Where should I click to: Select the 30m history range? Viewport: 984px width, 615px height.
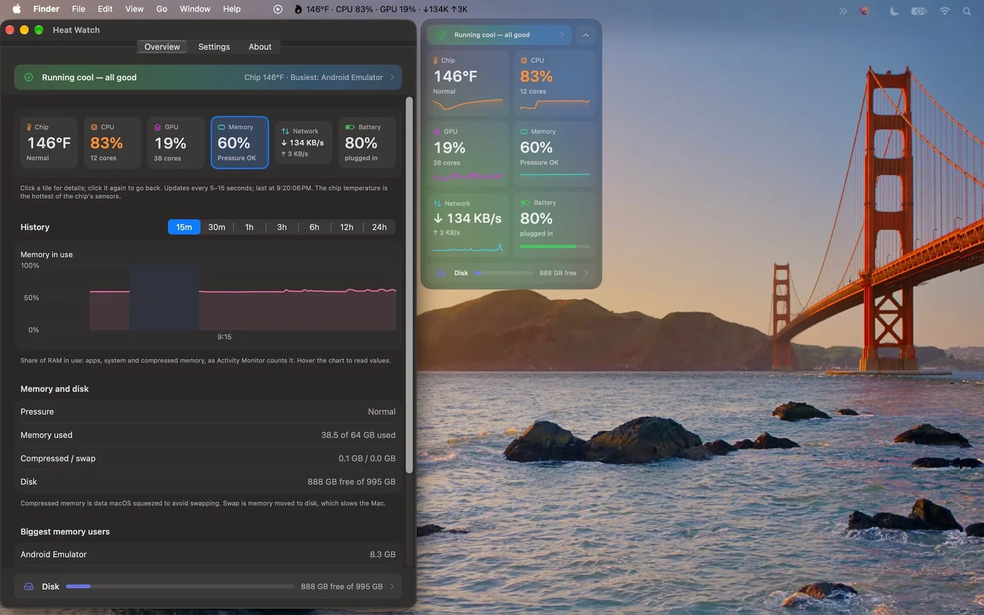pos(216,227)
